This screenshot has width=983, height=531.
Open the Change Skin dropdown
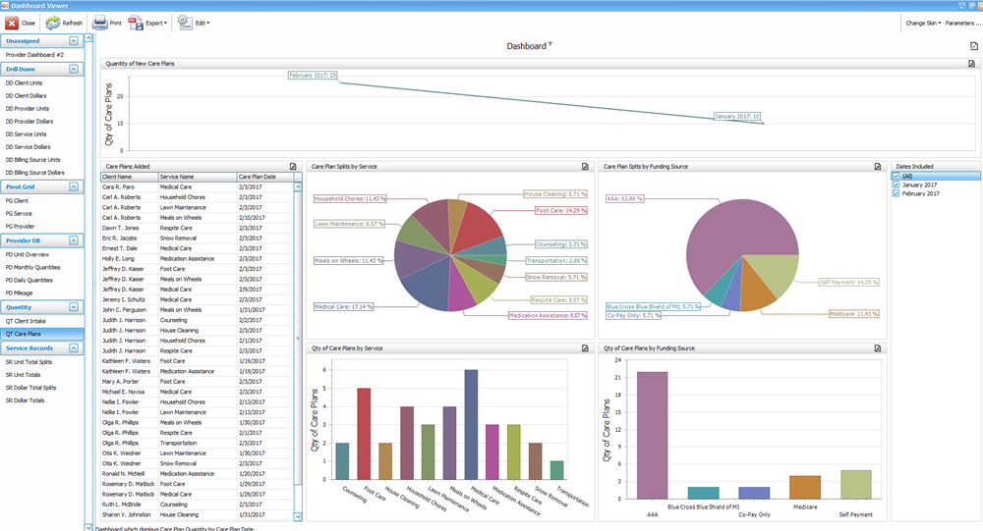(x=923, y=23)
